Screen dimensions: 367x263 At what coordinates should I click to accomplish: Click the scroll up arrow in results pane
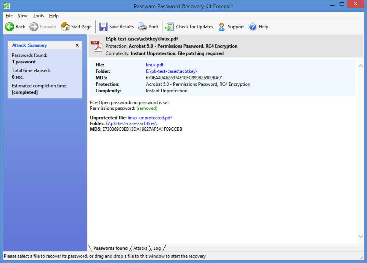coord(361,66)
